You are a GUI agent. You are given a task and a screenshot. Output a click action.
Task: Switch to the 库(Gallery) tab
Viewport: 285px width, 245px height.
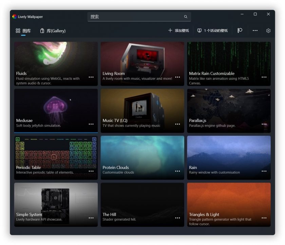(x=53, y=31)
